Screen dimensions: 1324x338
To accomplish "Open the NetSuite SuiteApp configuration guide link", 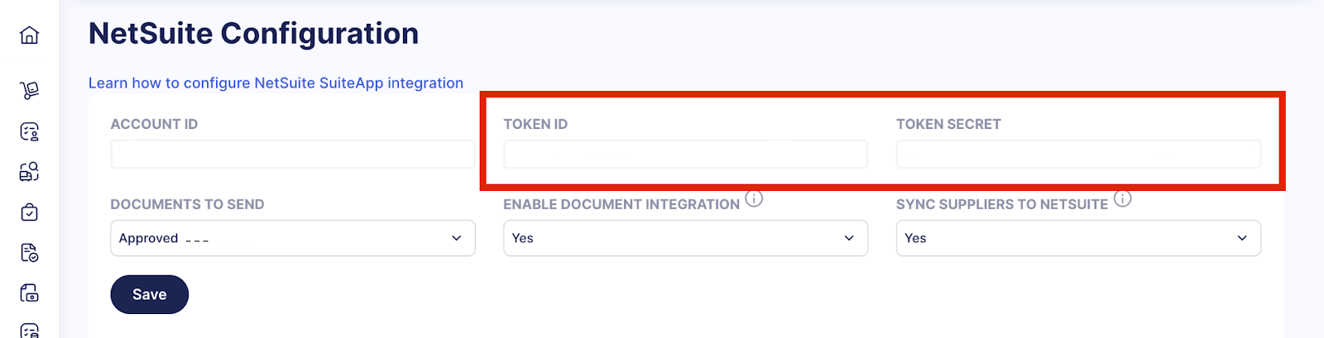I will point(276,83).
